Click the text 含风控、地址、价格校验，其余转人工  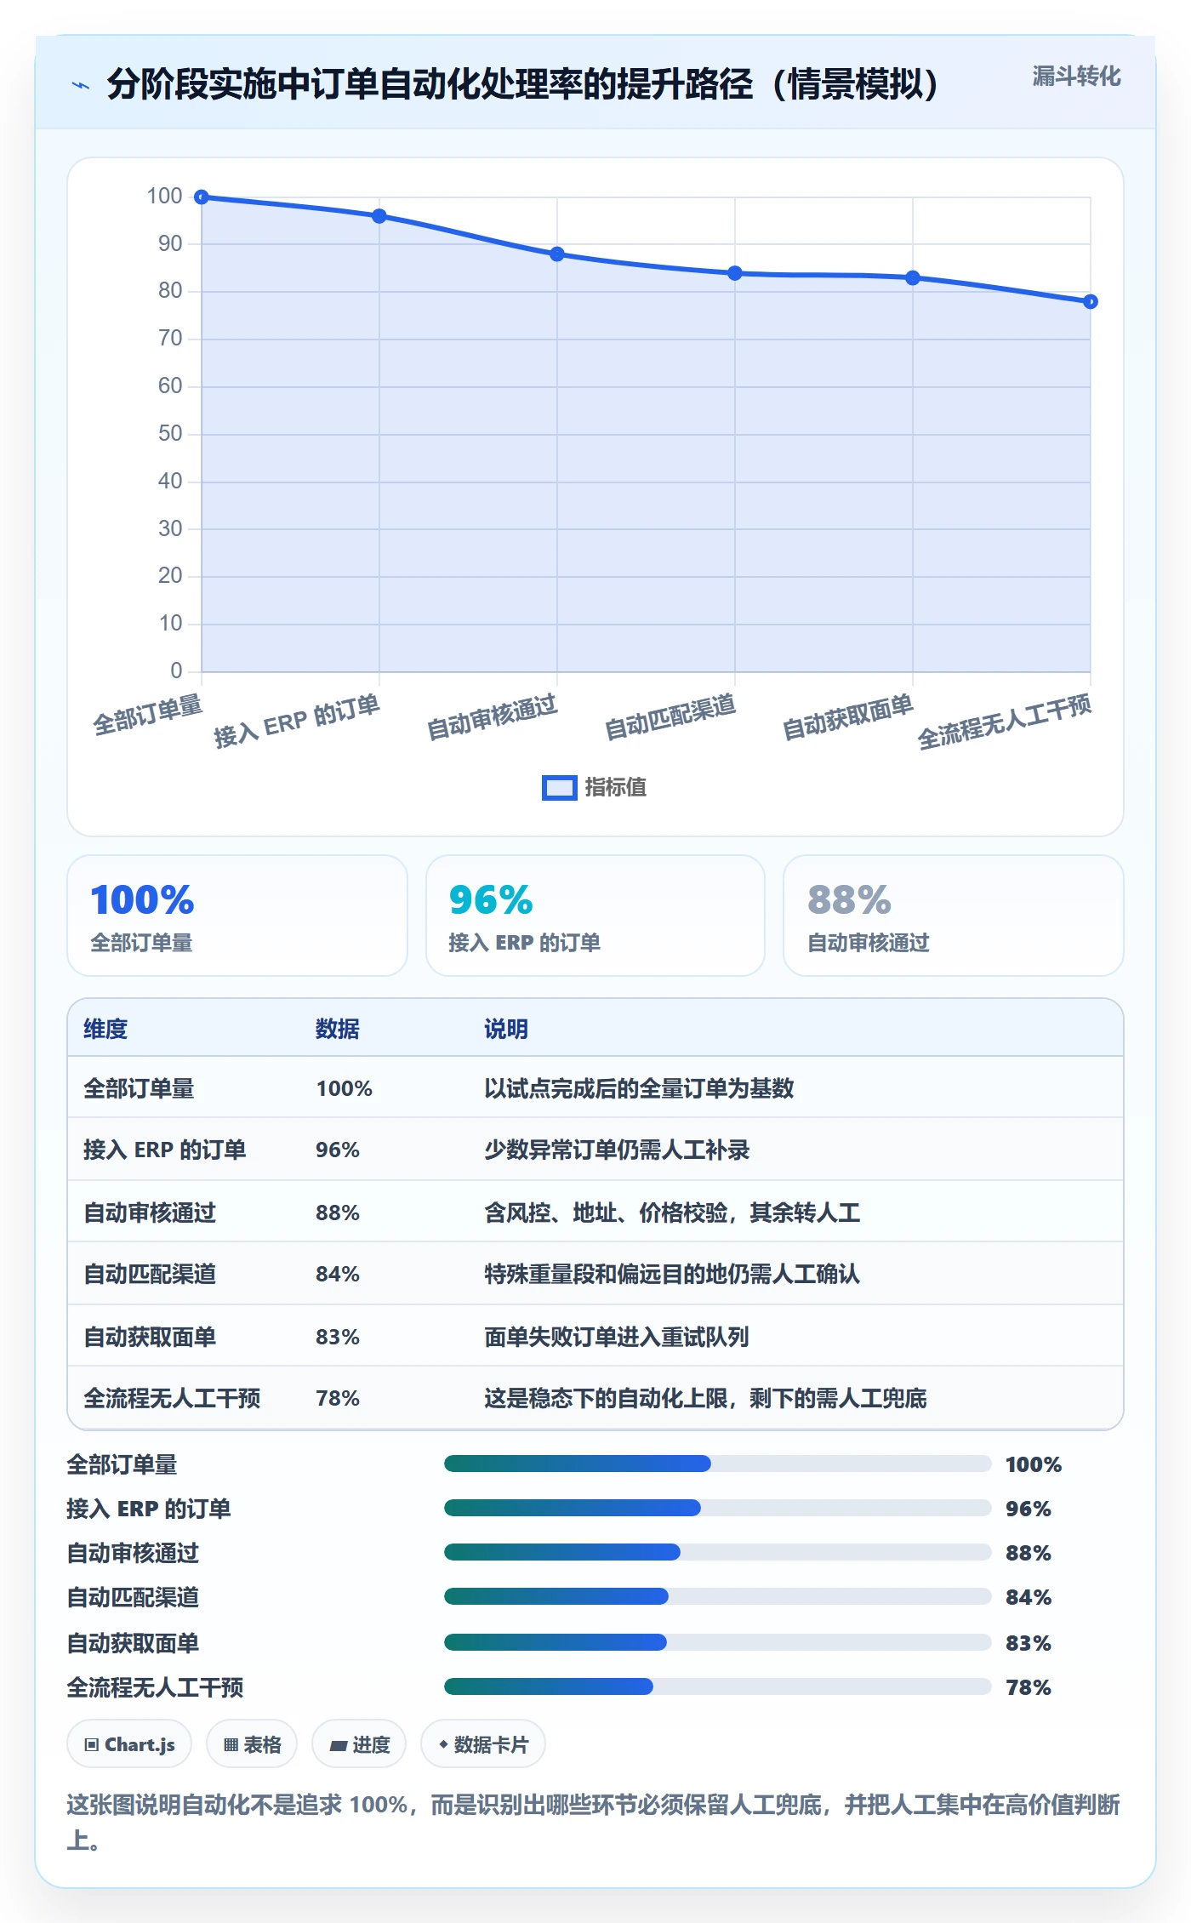672,1213
